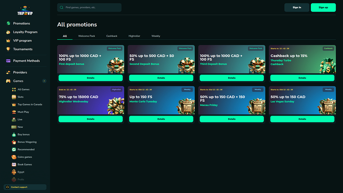Click the Contact support button
Image resolution: width=343 pixels, height=193 pixels.
[25, 187]
